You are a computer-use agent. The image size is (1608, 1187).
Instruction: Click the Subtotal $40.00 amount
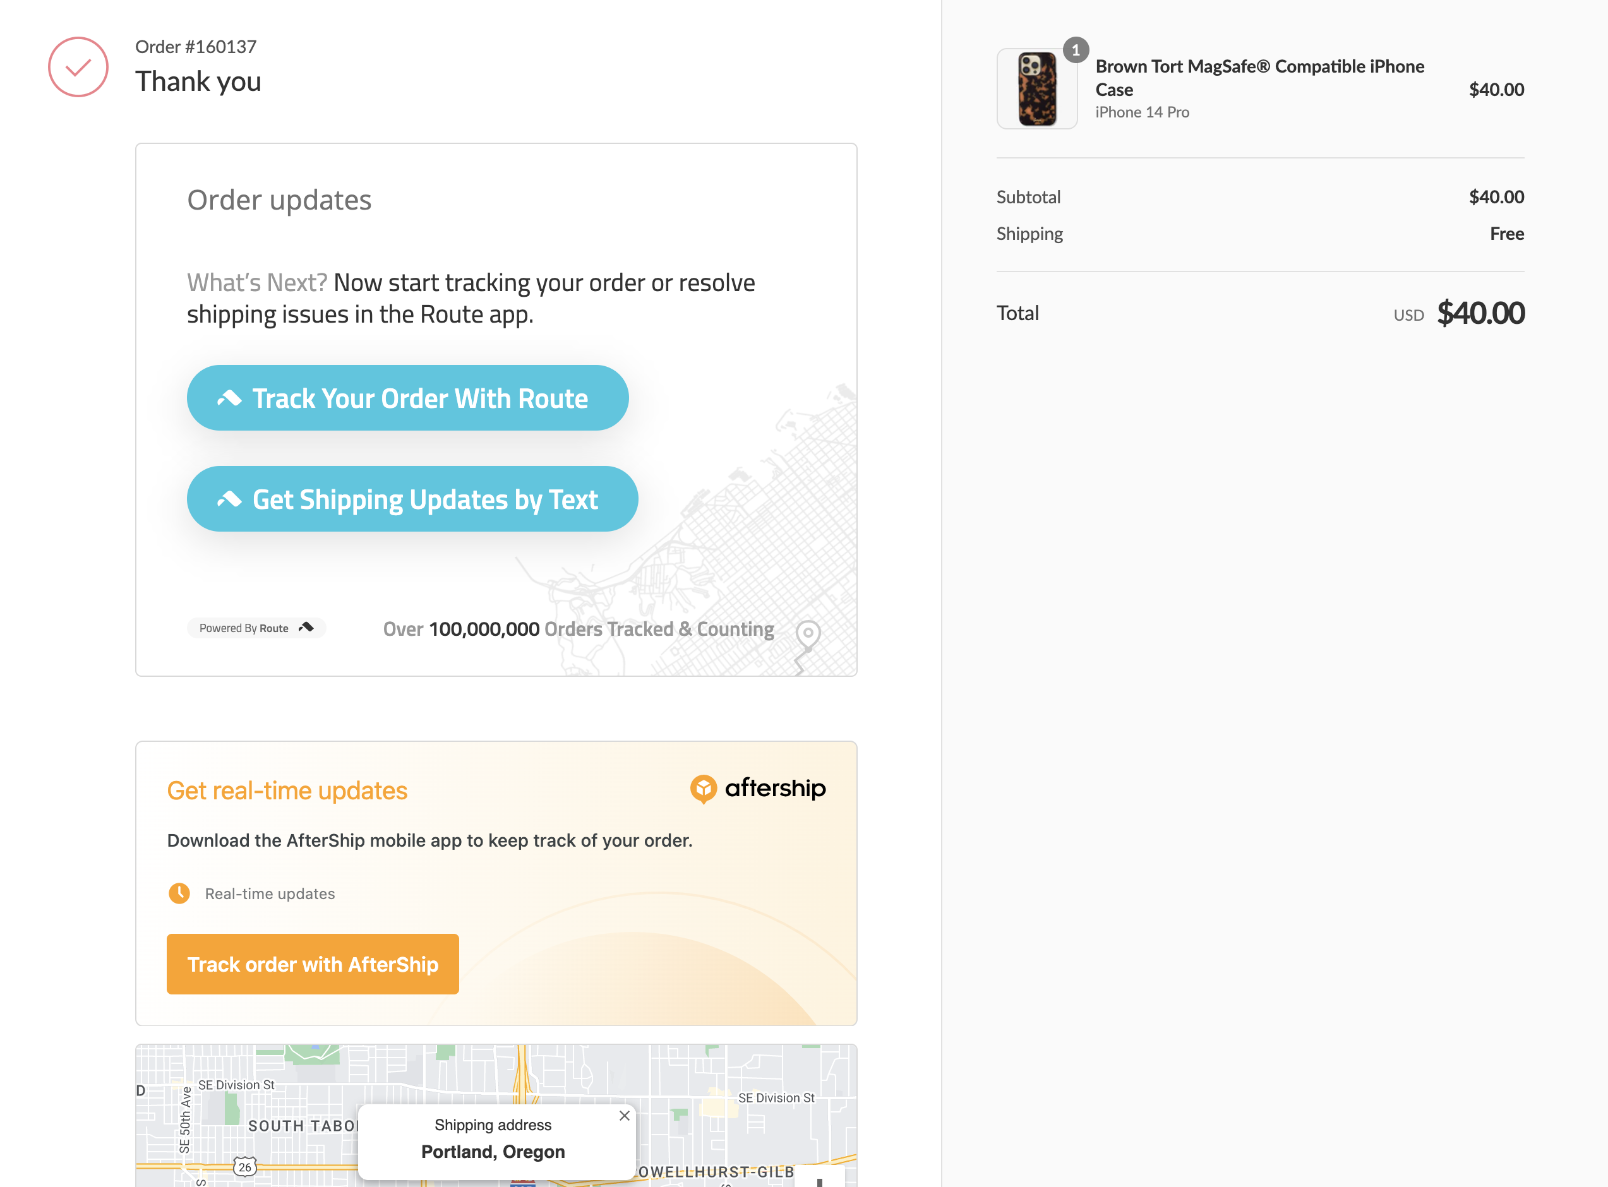pyautogui.click(x=1497, y=197)
